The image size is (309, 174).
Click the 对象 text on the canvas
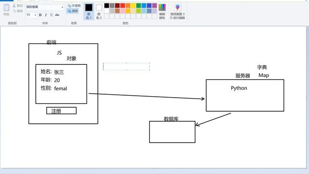[71, 58]
